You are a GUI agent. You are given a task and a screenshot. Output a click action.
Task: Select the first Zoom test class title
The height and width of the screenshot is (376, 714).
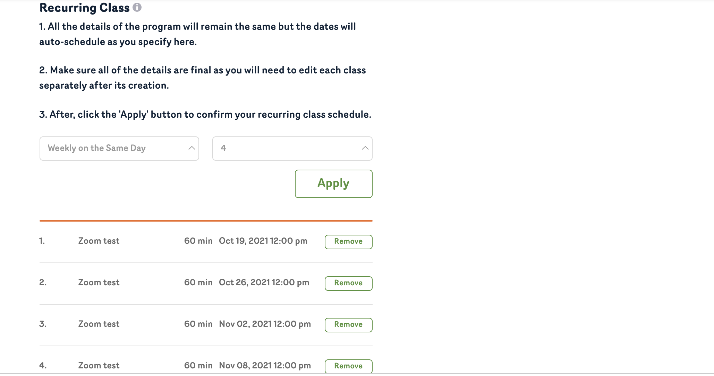click(99, 241)
